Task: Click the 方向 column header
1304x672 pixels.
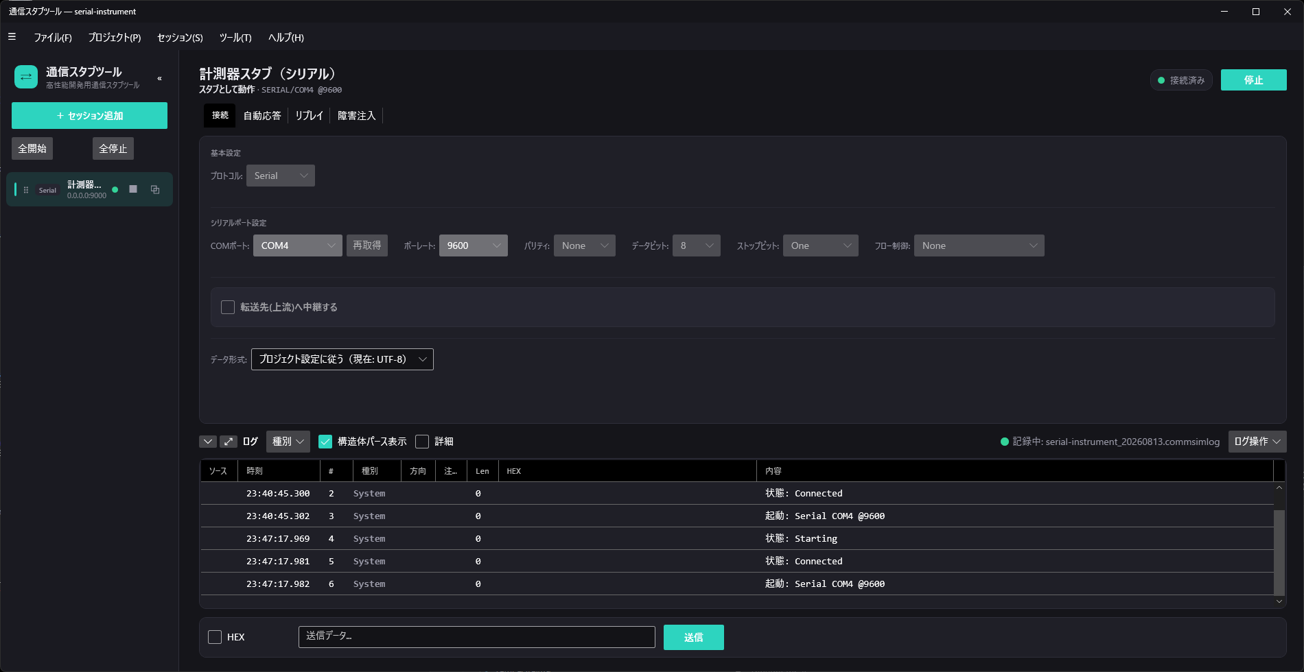Action: coord(418,471)
